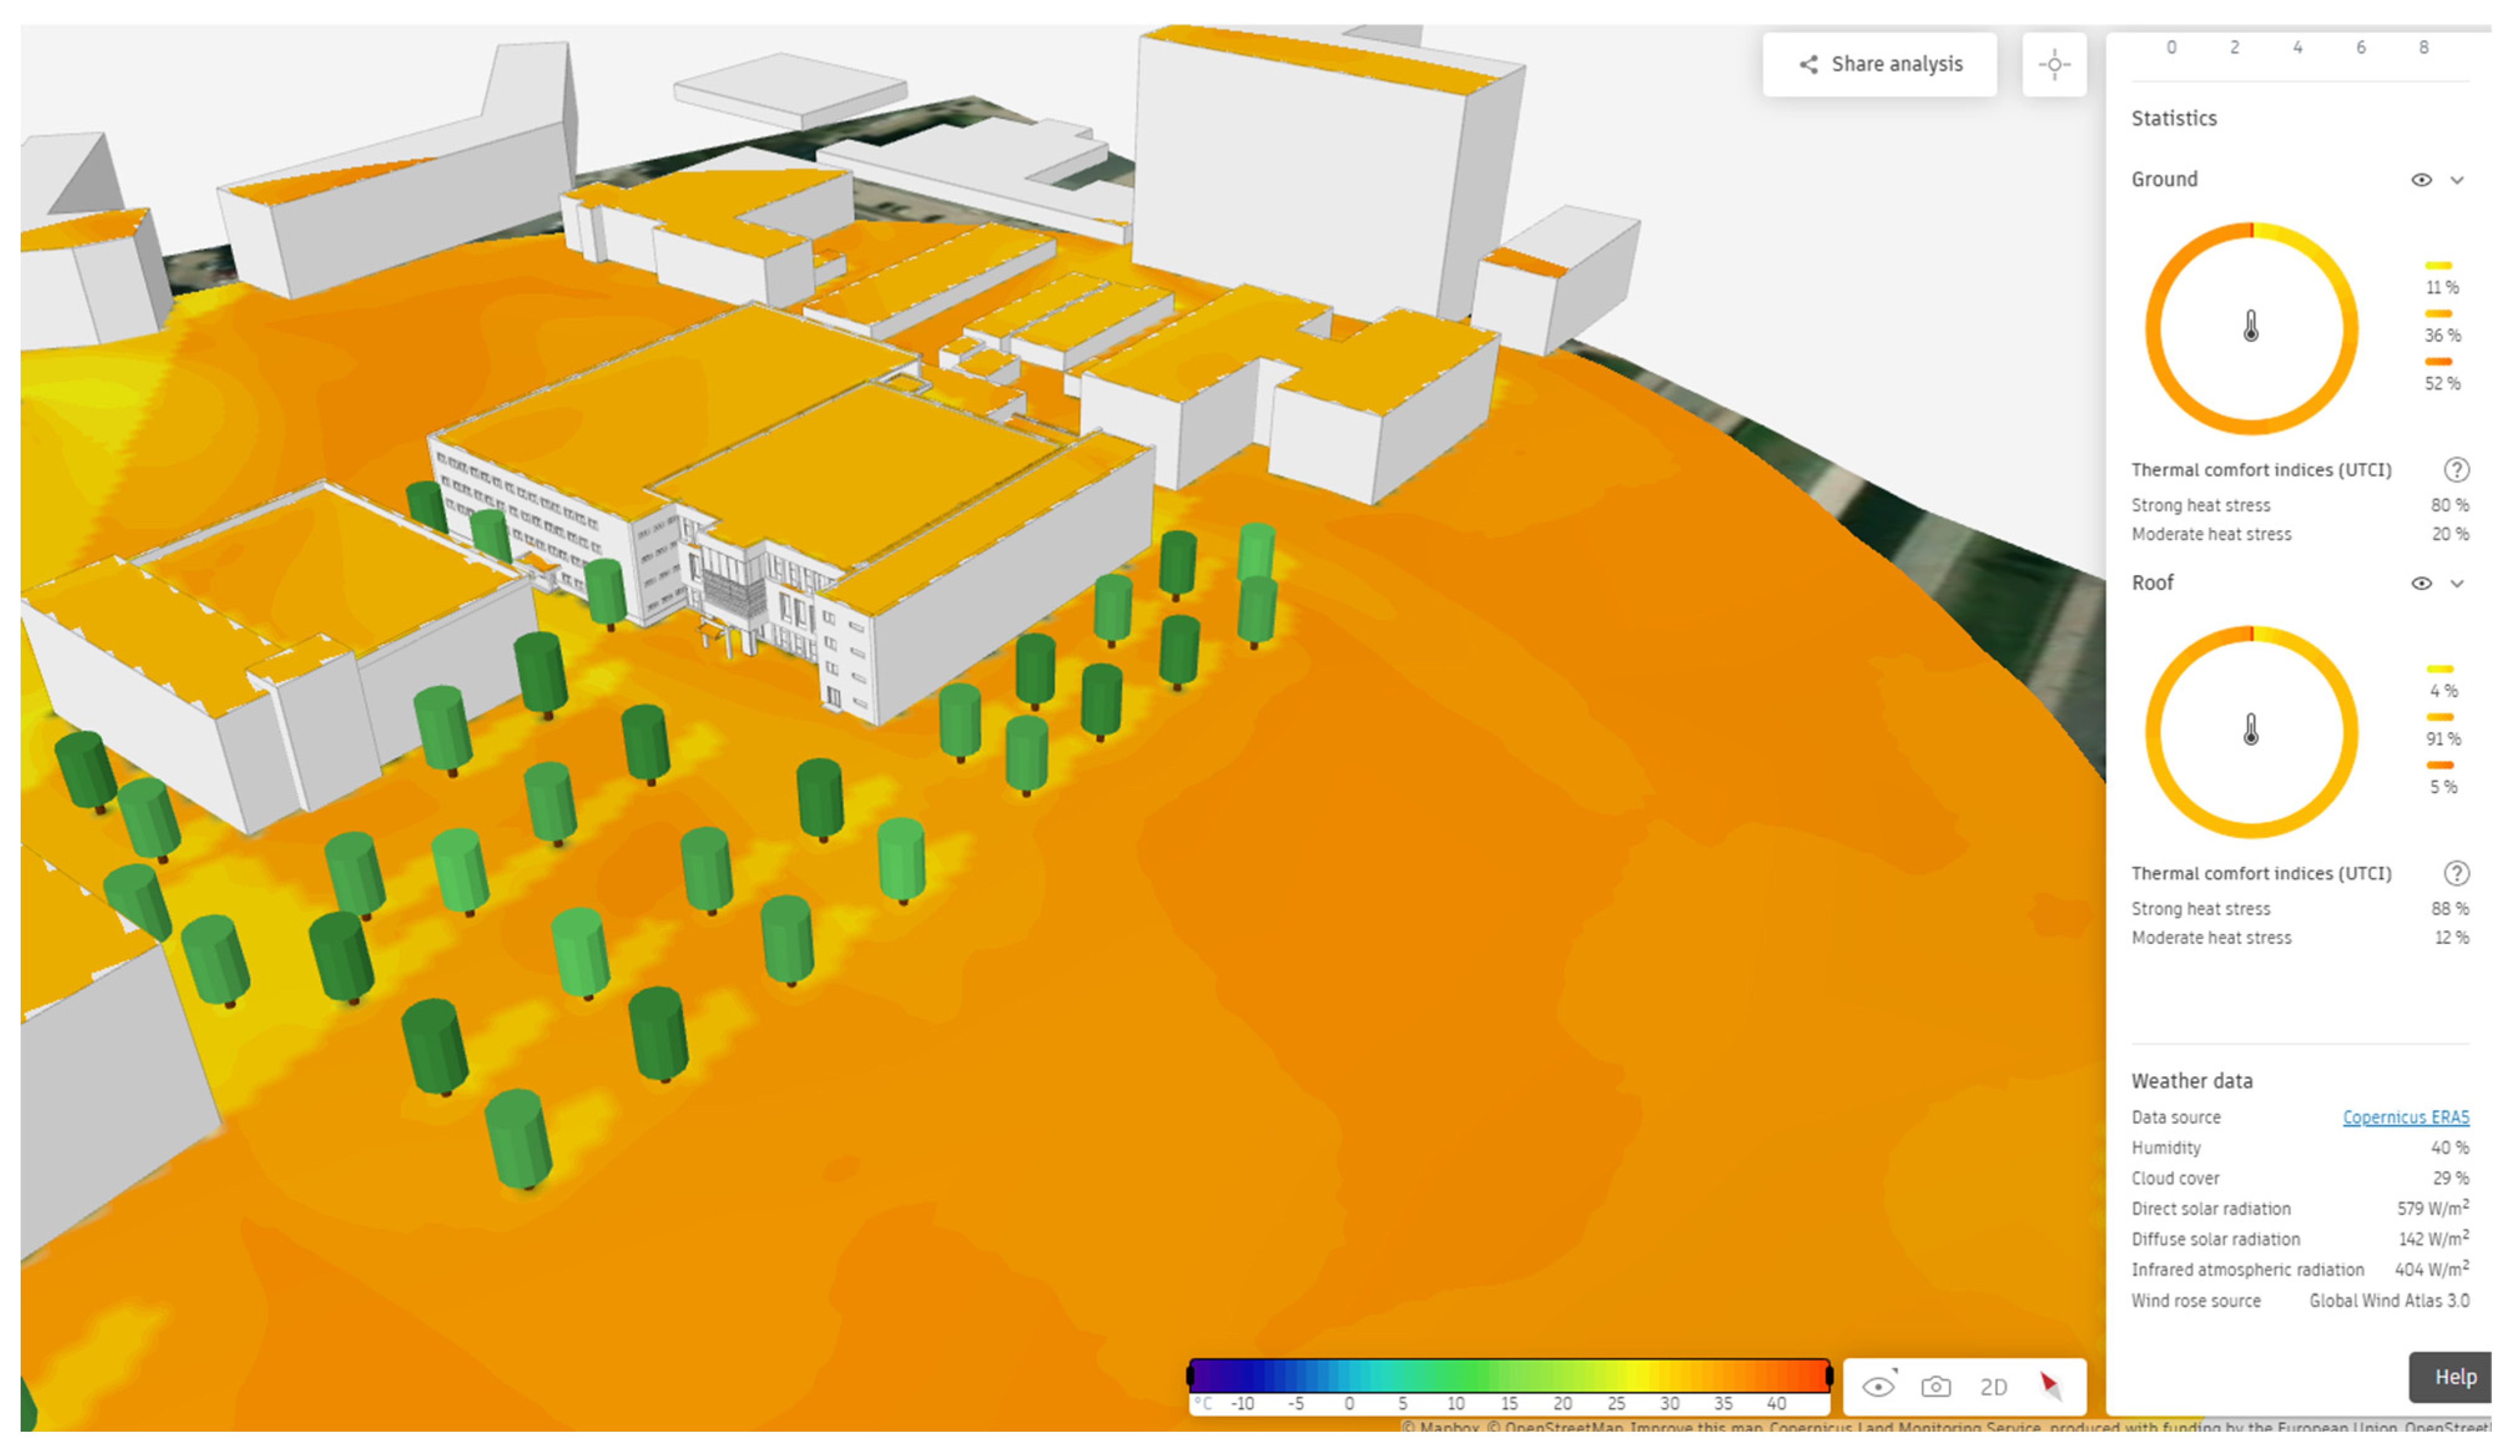
Task: Open the Copernicus ERA5 link
Action: point(2405,1117)
